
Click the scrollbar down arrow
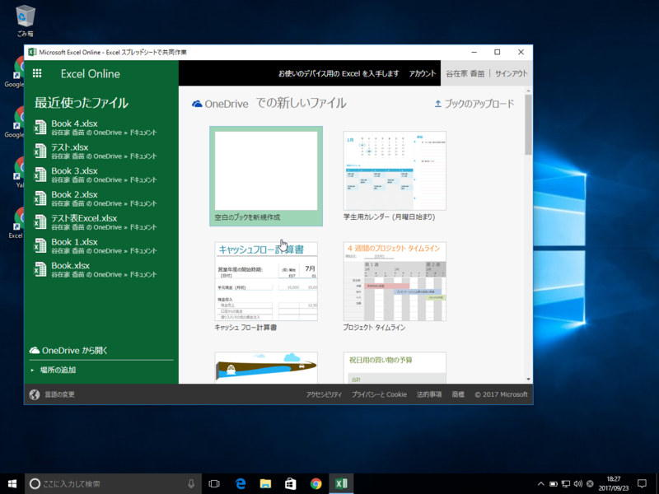click(528, 379)
